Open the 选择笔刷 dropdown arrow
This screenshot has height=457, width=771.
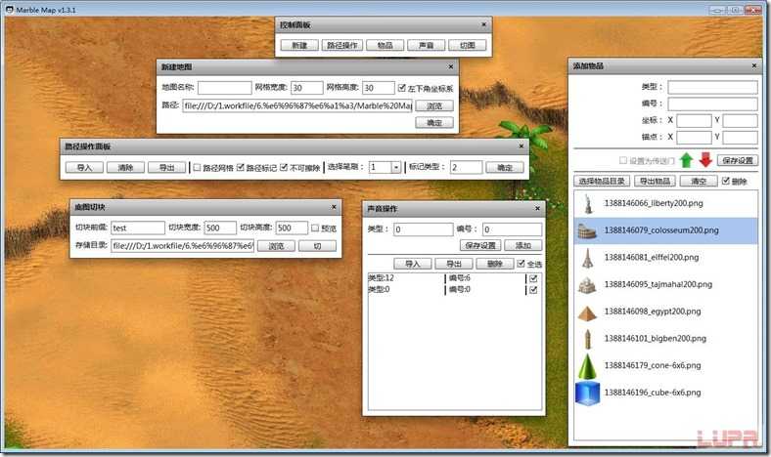coord(396,167)
